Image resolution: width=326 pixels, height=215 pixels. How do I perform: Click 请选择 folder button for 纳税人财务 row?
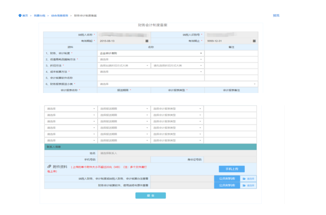[x=249, y=179]
